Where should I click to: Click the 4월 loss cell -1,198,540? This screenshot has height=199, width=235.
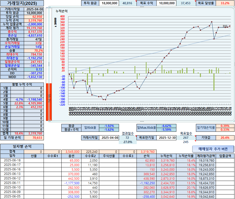pyautogui.click(x=34, y=100)
